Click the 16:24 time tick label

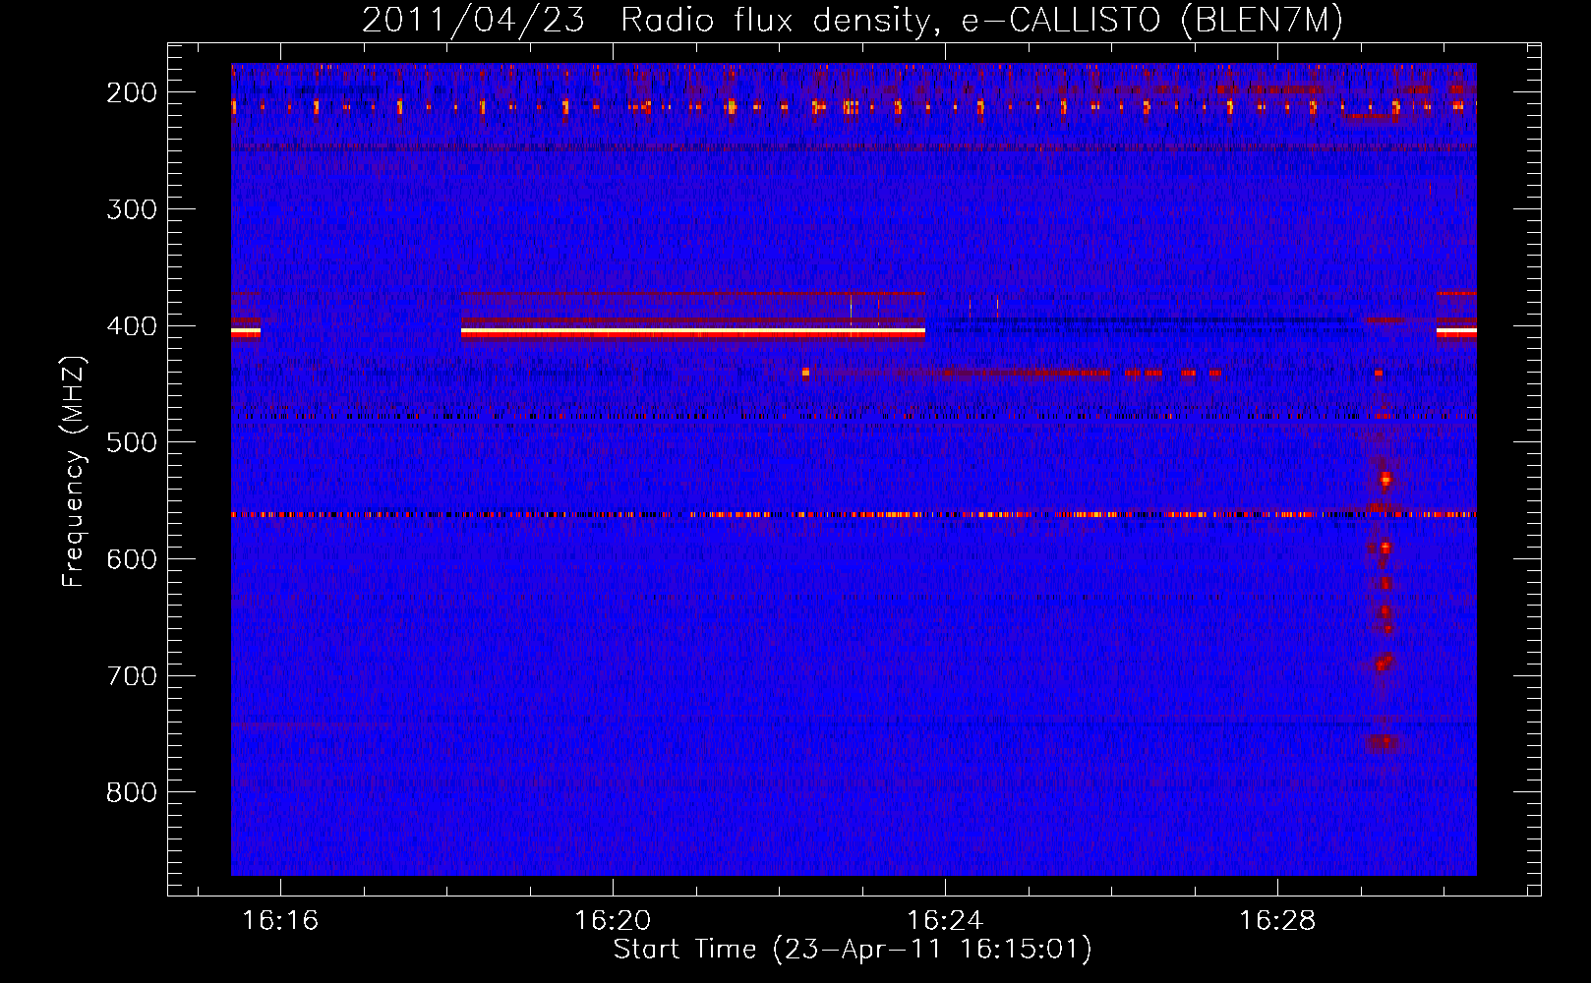pyautogui.click(x=945, y=920)
